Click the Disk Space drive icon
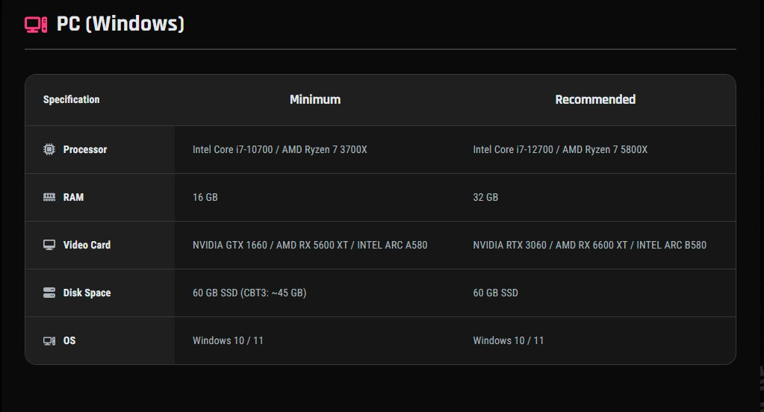 tap(49, 293)
